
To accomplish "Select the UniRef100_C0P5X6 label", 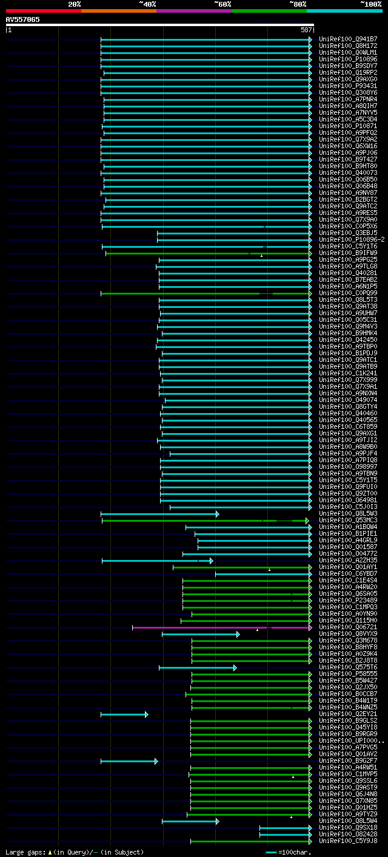I will tap(348, 226).
